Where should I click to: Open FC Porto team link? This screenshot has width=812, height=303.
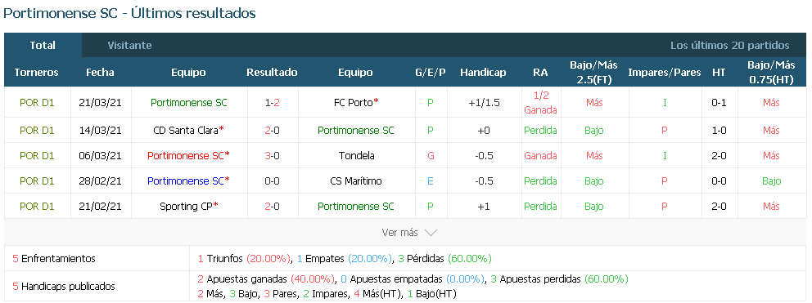[x=354, y=102]
